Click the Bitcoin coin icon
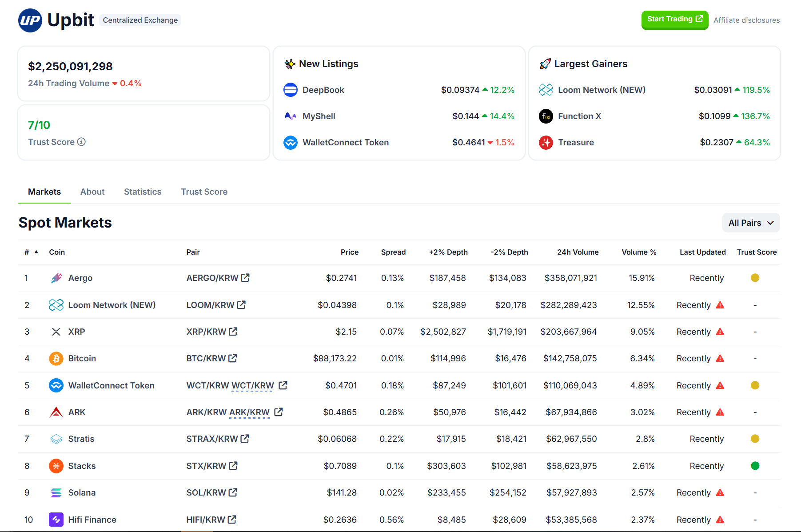This screenshot has height=532, width=801. pos(56,359)
